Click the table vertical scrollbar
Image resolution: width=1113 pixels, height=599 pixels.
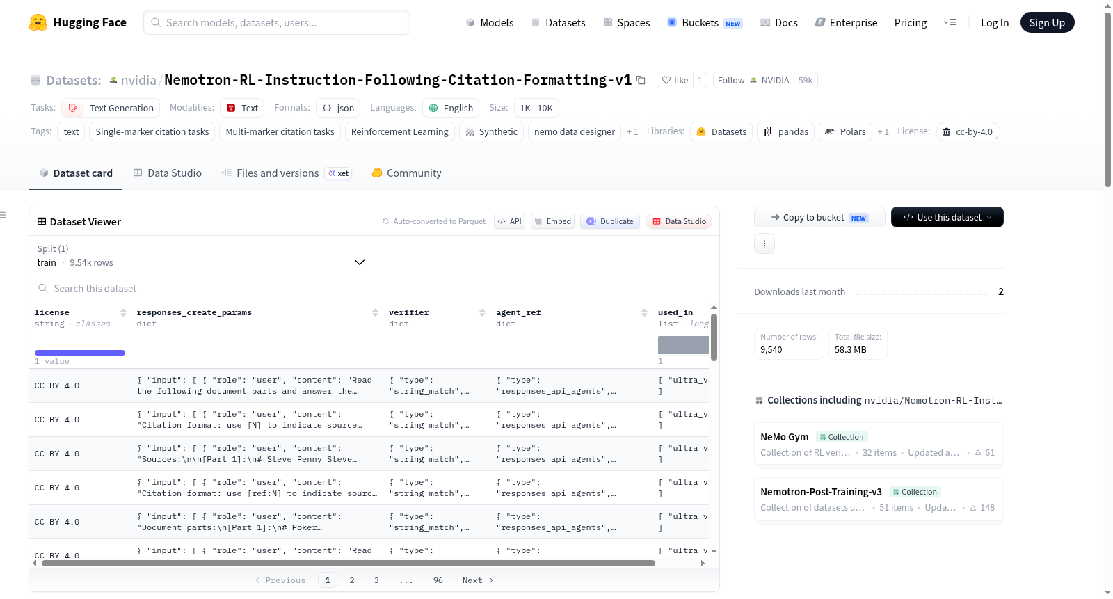click(714, 337)
